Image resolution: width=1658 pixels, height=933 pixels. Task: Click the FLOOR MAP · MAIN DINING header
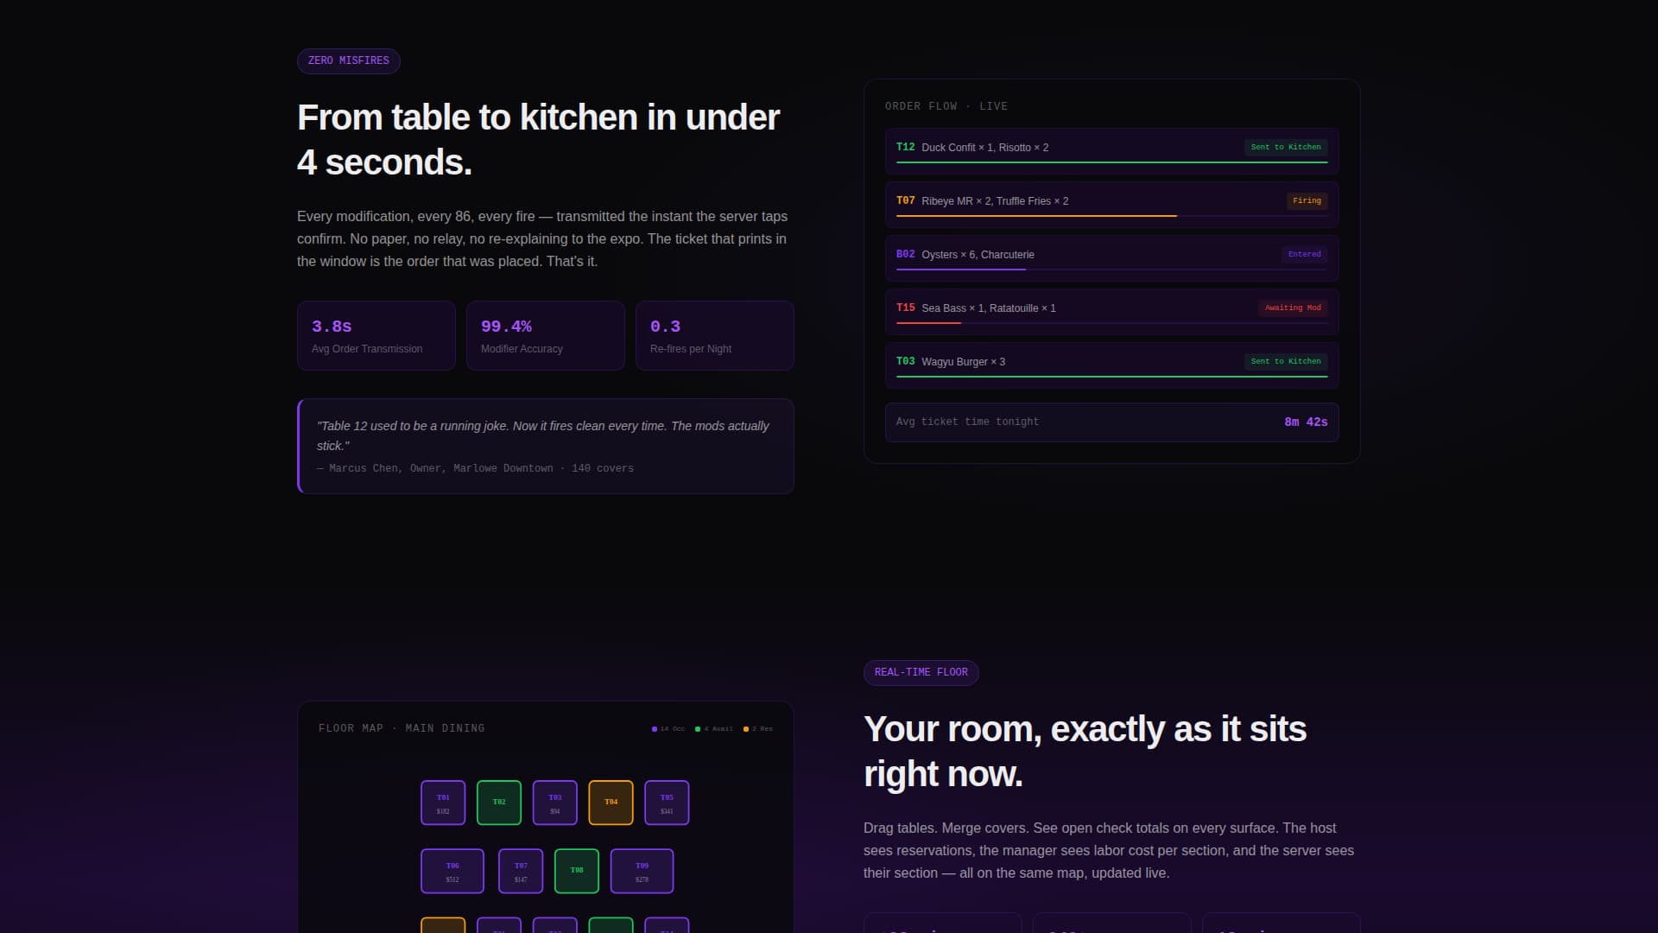coord(402,729)
